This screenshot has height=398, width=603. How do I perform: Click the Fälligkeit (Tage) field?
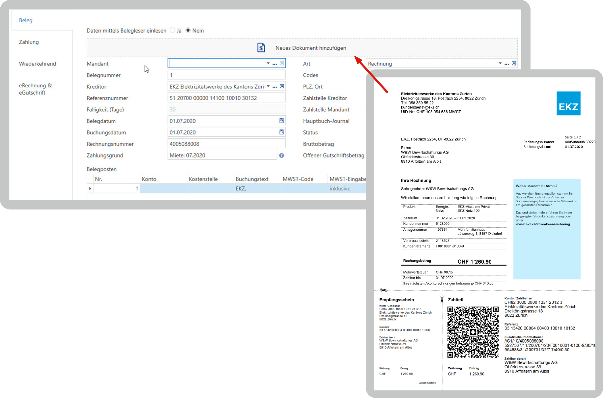tap(227, 109)
